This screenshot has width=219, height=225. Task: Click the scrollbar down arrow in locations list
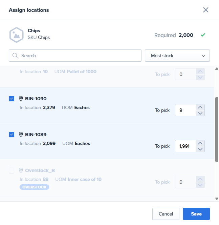coord(217,199)
